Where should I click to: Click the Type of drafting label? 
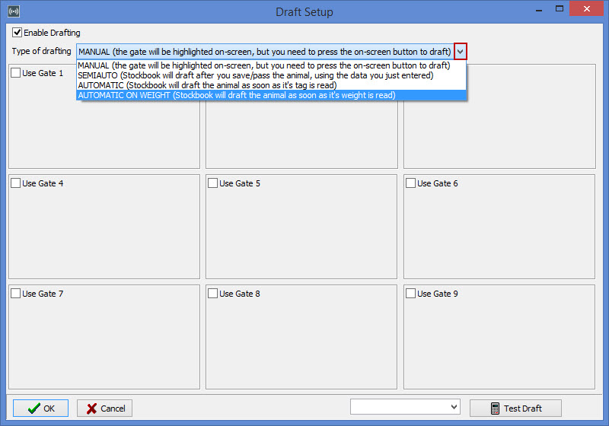click(x=42, y=51)
